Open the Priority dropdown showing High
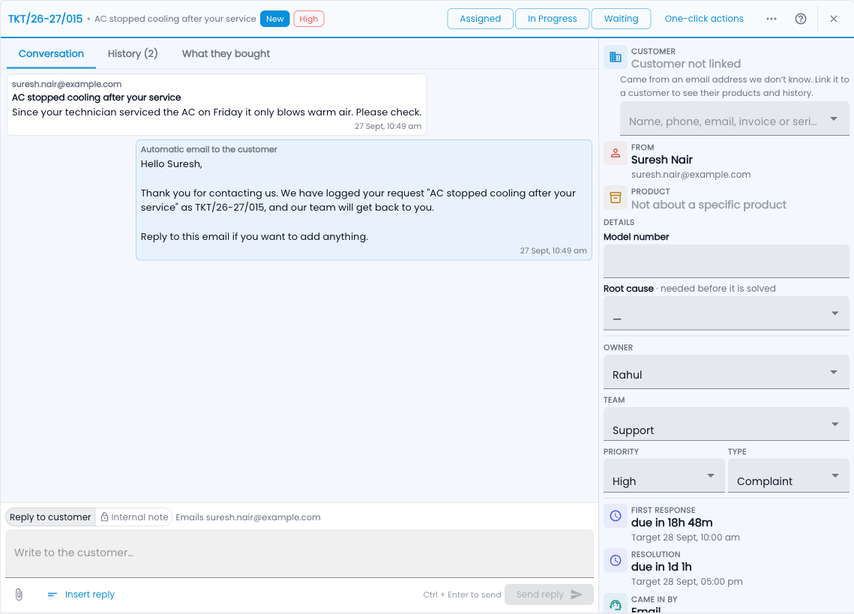Screen dimensions: 854x614 (664, 475)
